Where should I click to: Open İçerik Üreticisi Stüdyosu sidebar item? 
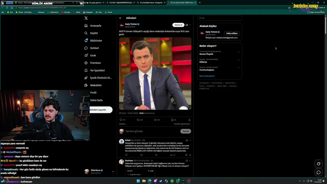pos(98,78)
